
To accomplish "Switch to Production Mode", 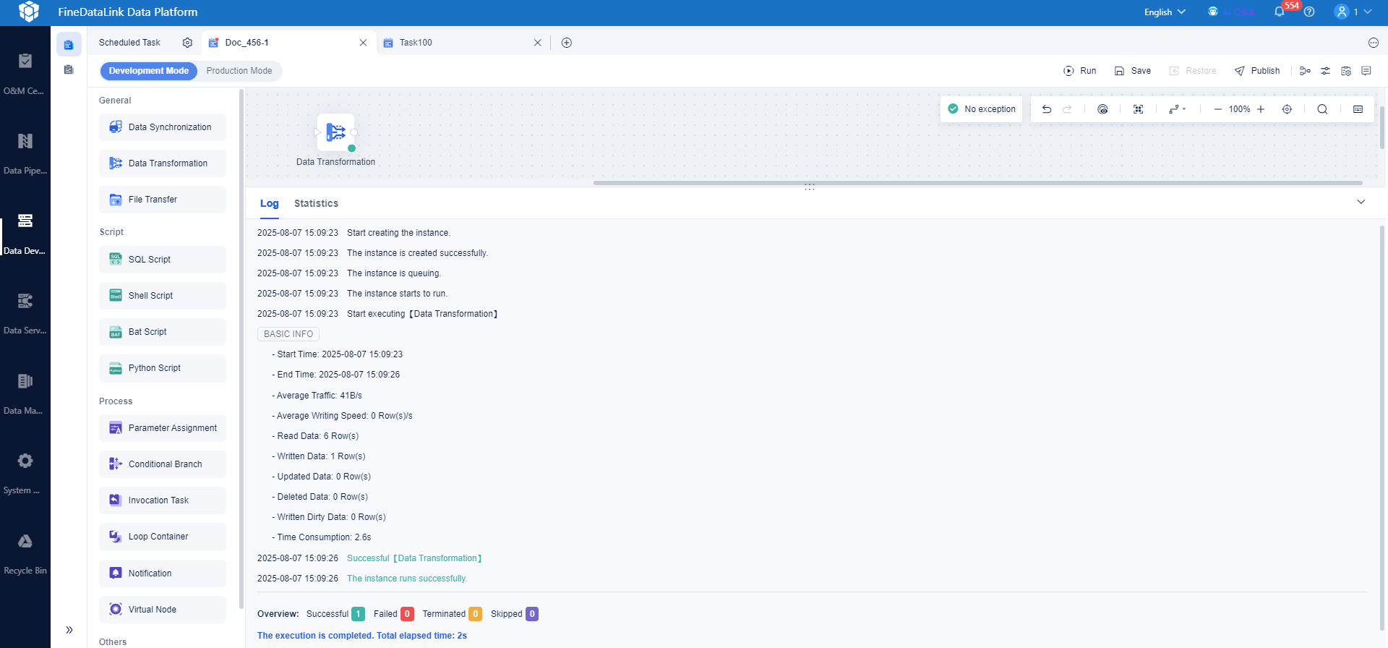I will tap(239, 71).
